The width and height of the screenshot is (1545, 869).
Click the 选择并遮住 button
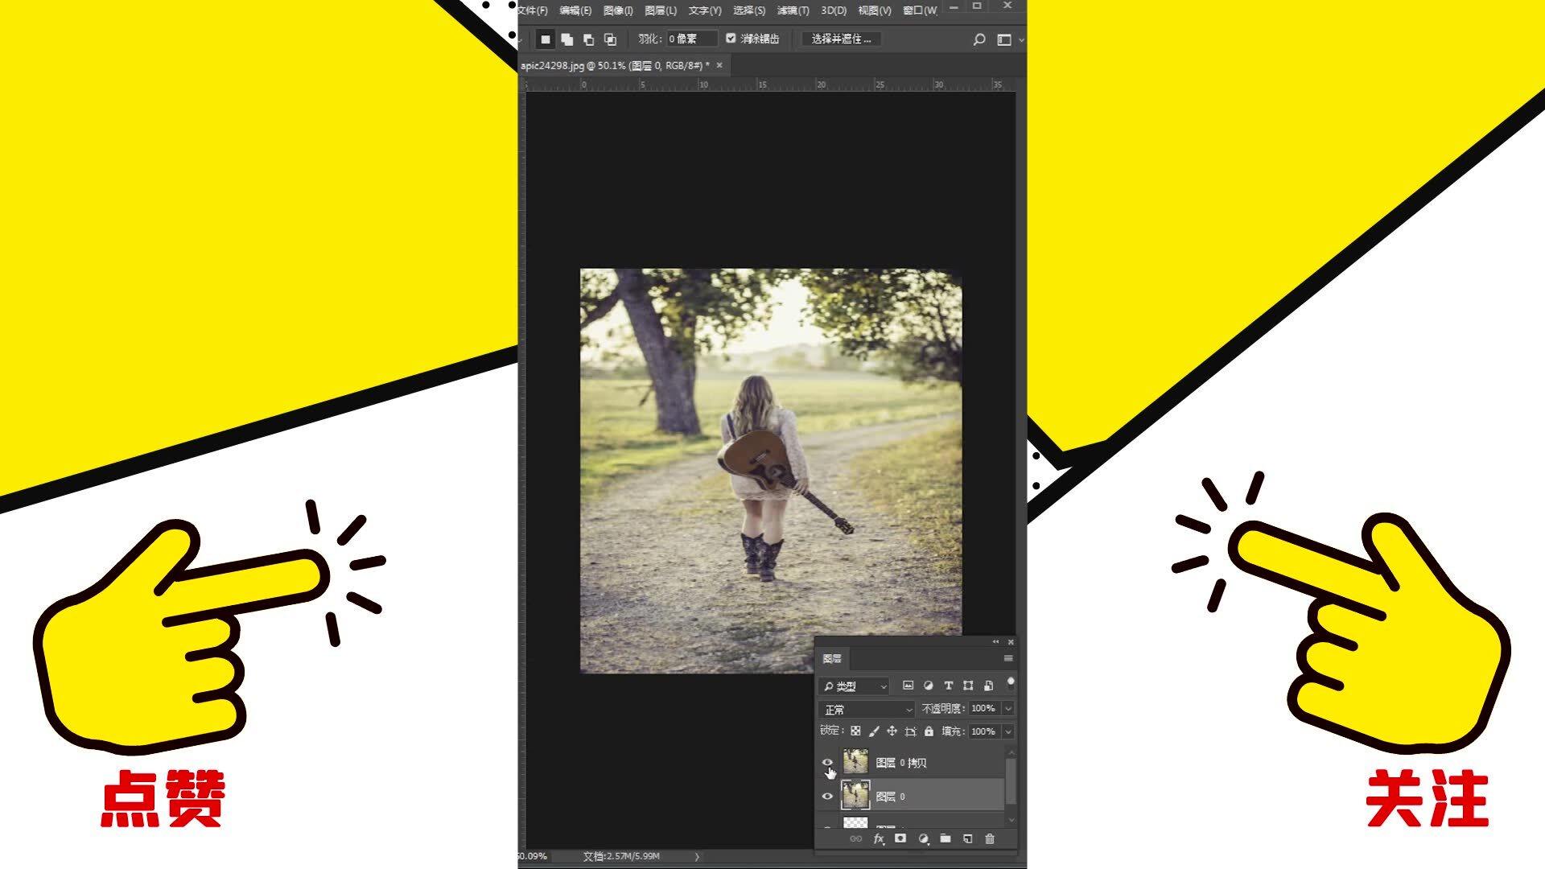pos(841,39)
